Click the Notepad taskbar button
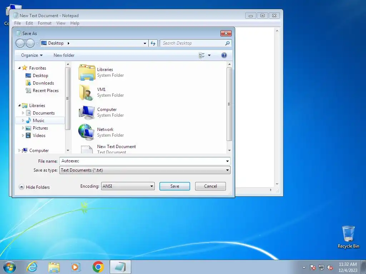The width and height of the screenshot is (366, 274). (120, 267)
